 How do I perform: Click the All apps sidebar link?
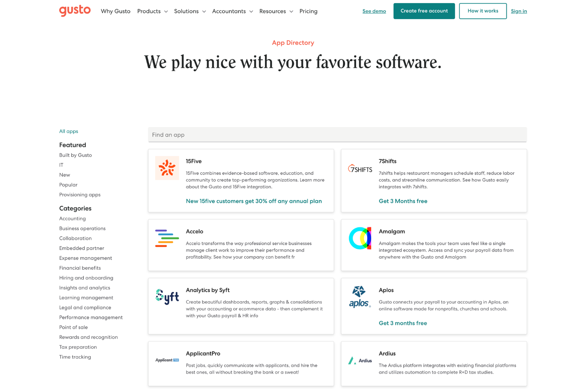pos(69,131)
